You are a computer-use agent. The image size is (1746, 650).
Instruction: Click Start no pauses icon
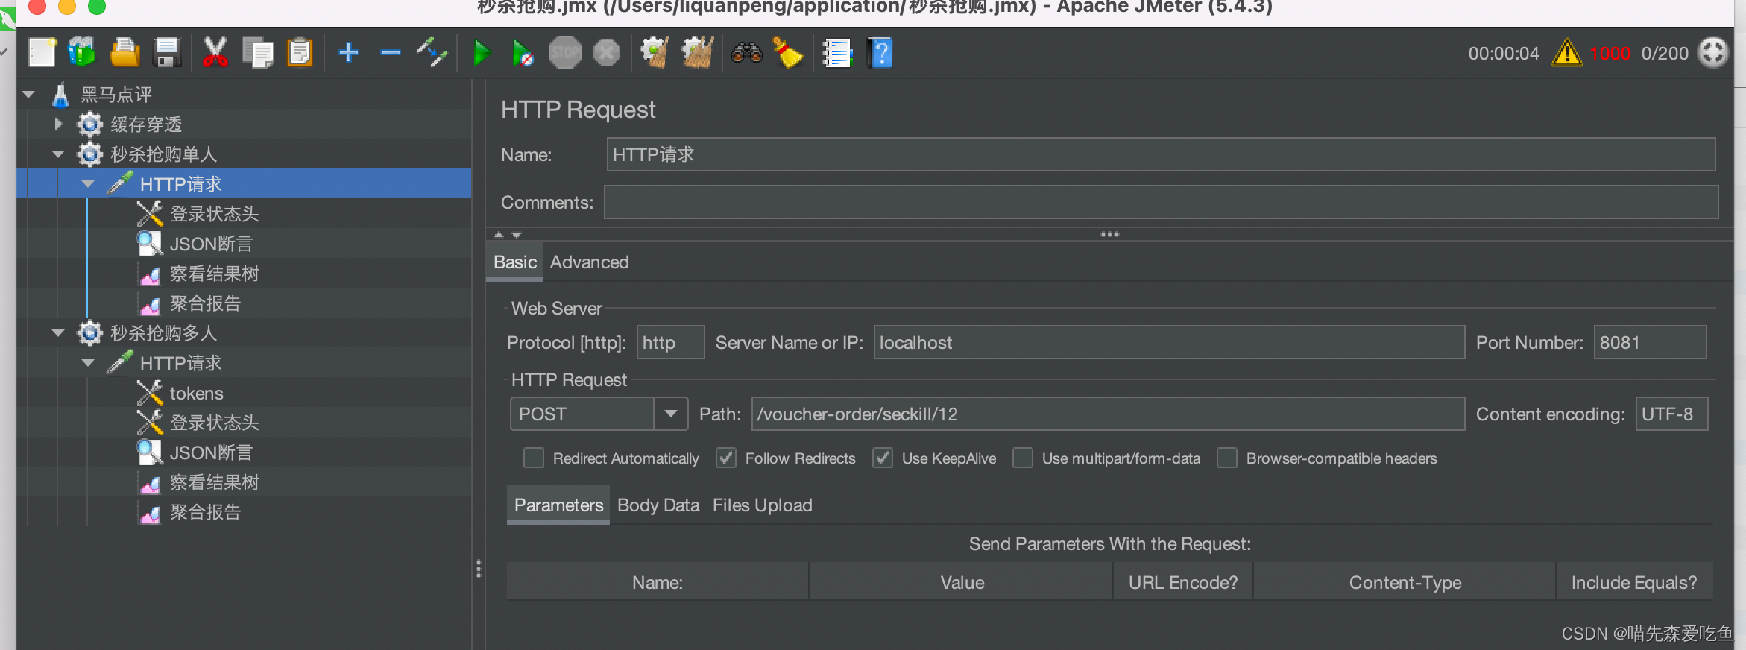pos(523,53)
